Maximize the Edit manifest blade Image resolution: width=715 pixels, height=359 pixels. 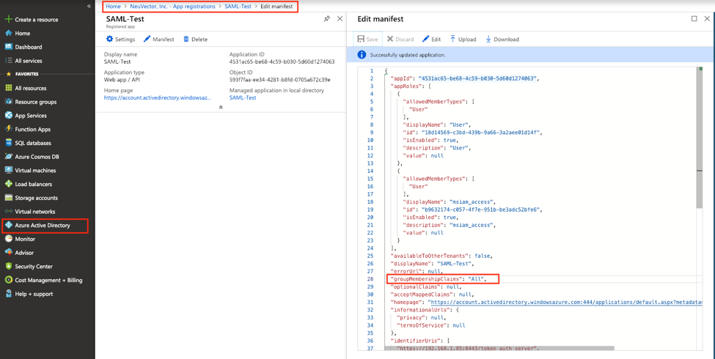[x=694, y=18]
